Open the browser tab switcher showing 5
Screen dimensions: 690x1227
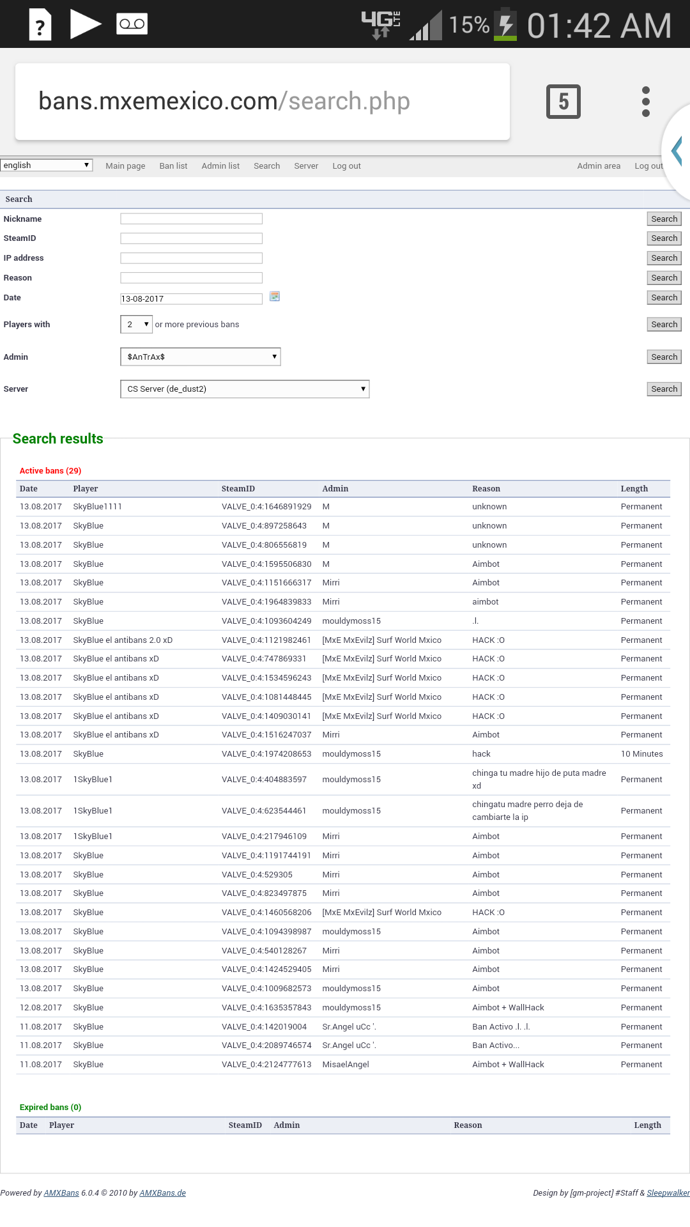click(563, 102)
